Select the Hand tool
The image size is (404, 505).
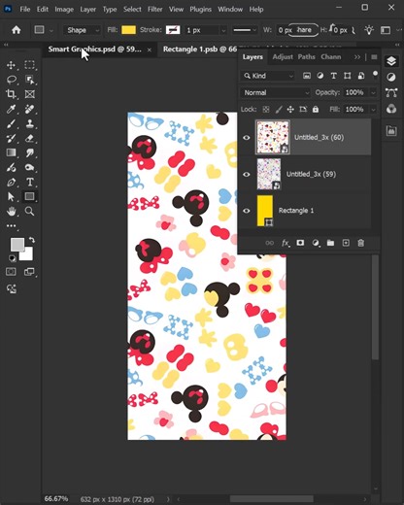point(12,212)
